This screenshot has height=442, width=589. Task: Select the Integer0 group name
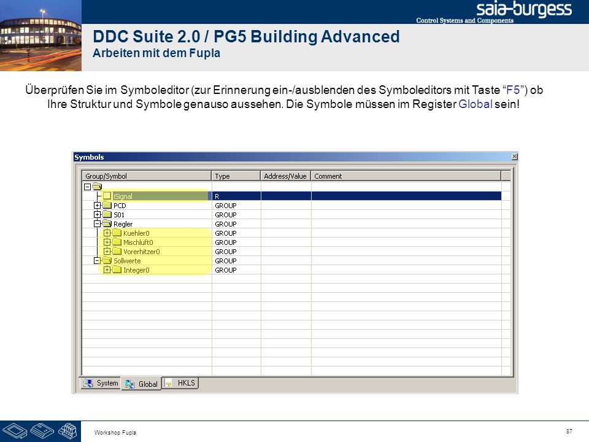136,270
